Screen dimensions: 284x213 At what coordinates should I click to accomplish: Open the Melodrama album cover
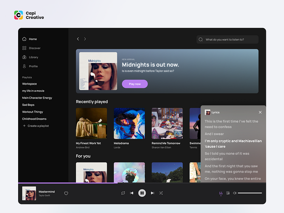click(129, 123)
